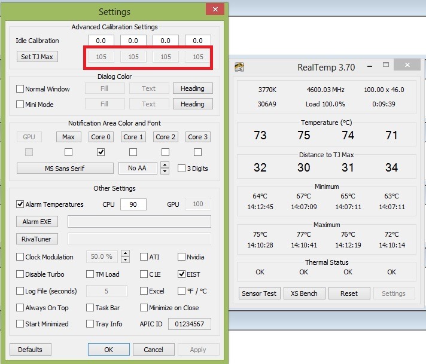Click the APIC ID field
This screenshot has height=364, width=426.
189,324
